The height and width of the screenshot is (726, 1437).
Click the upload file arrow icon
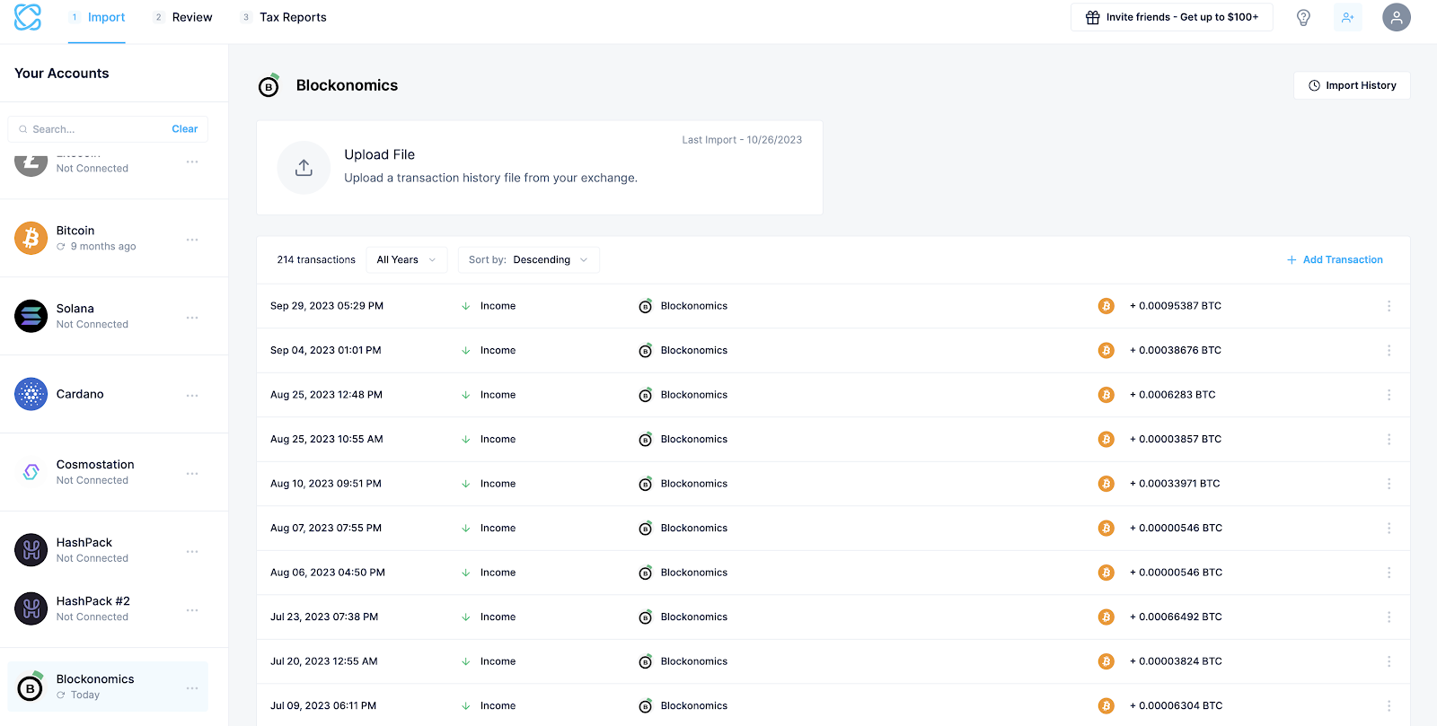click(304, 168)
